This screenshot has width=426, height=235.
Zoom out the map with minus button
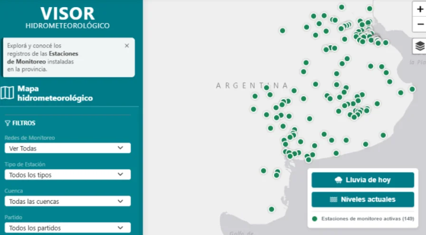point(419,25)
